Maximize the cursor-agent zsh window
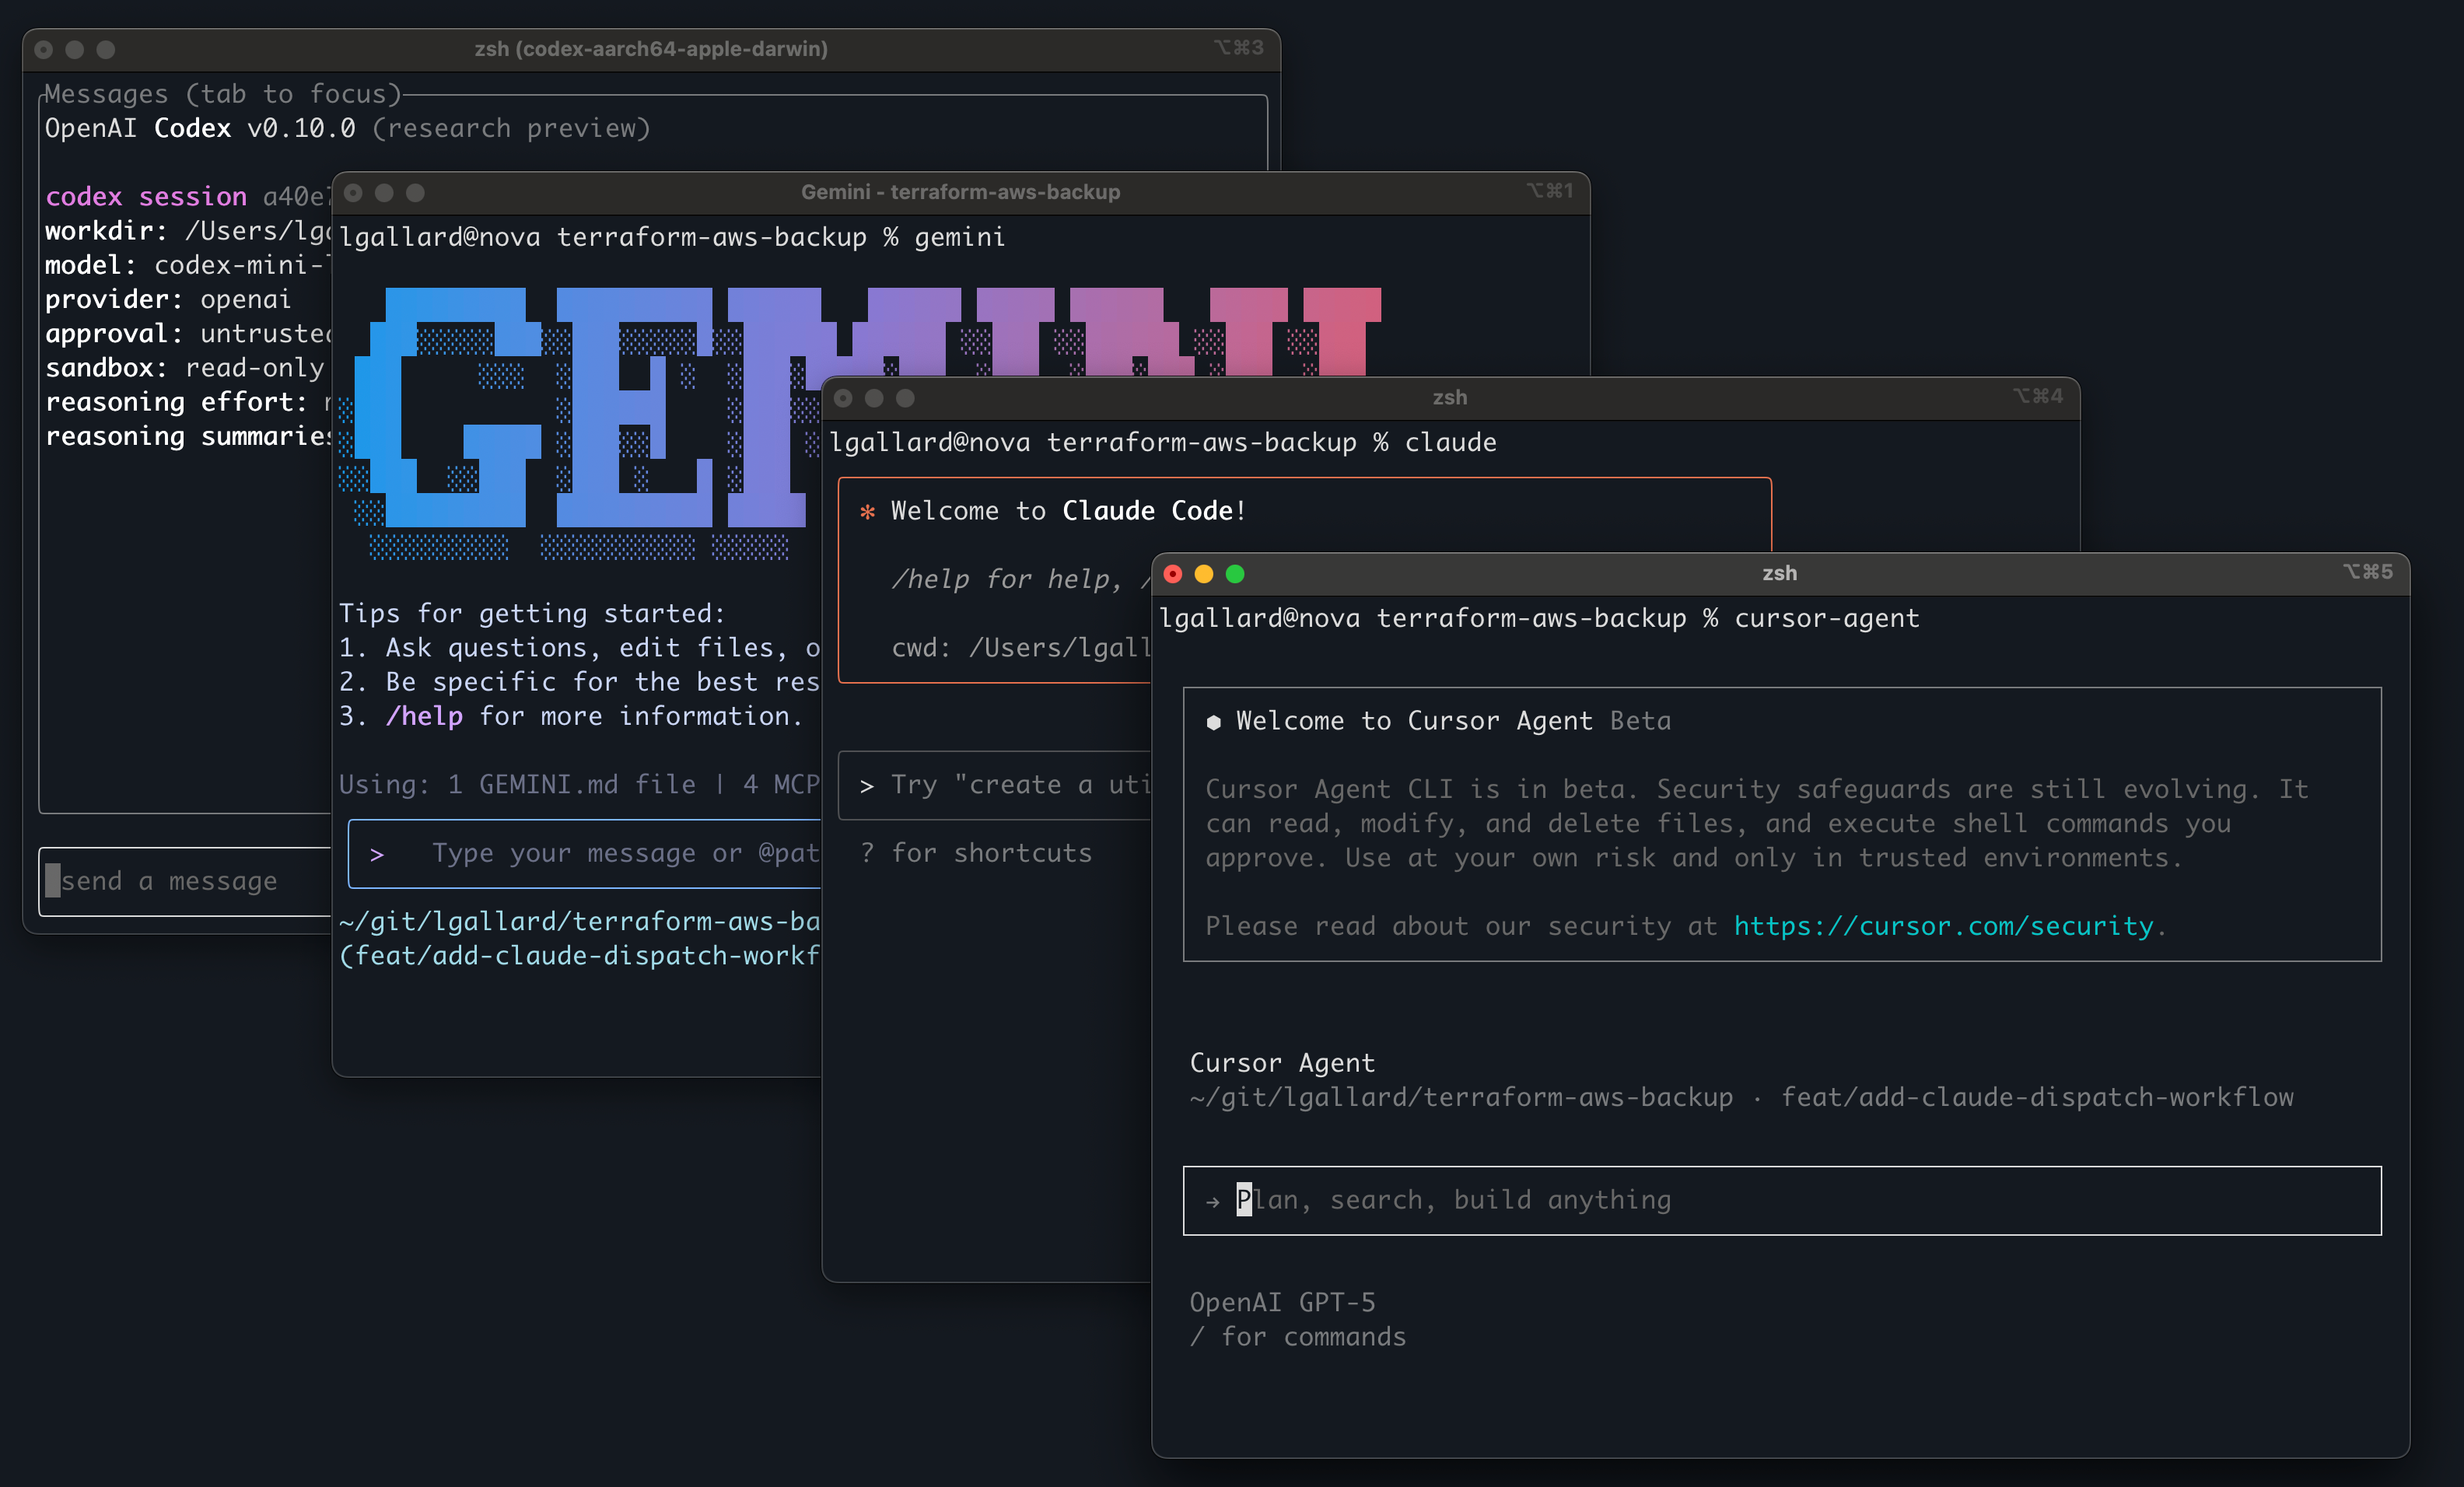Viewport: 2464px width, 1487px height. pyautogui.click(x=1235, y=574)
